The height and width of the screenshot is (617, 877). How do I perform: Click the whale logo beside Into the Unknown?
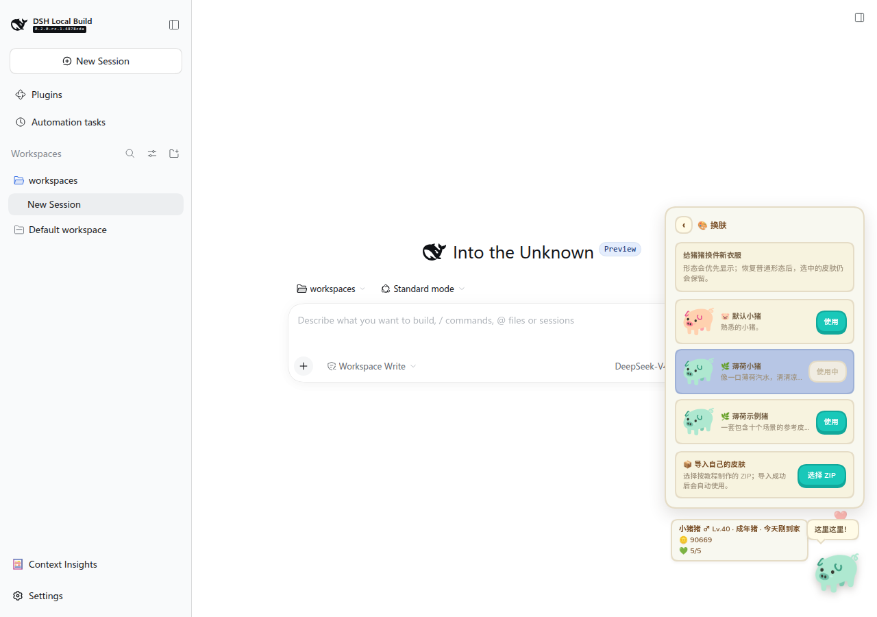click(x=434, y=252)
